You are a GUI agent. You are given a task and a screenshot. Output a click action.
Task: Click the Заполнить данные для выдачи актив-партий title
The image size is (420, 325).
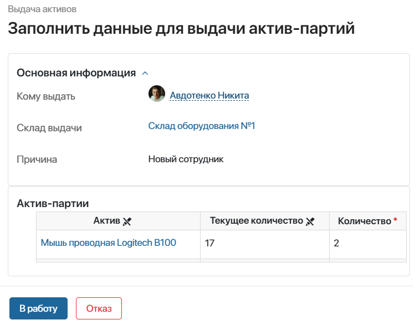(181, 28)
